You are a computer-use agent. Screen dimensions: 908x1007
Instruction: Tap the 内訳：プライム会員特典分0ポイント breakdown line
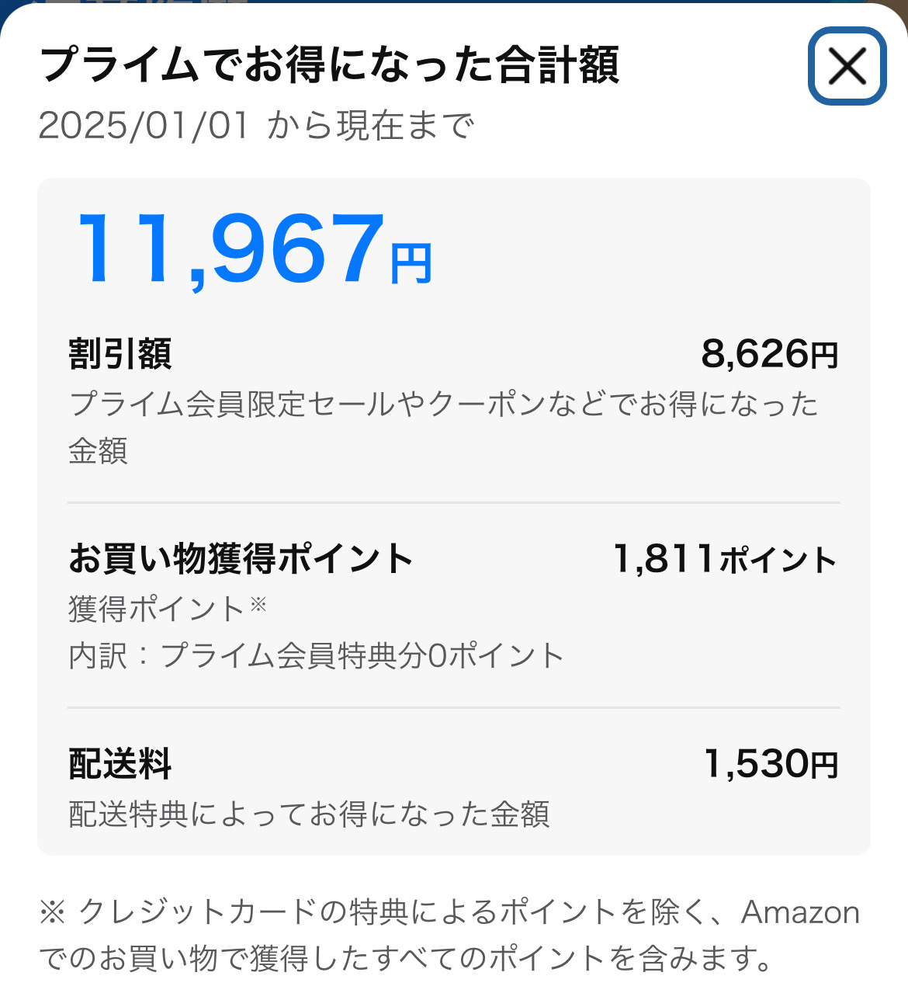tap(316, 656)
